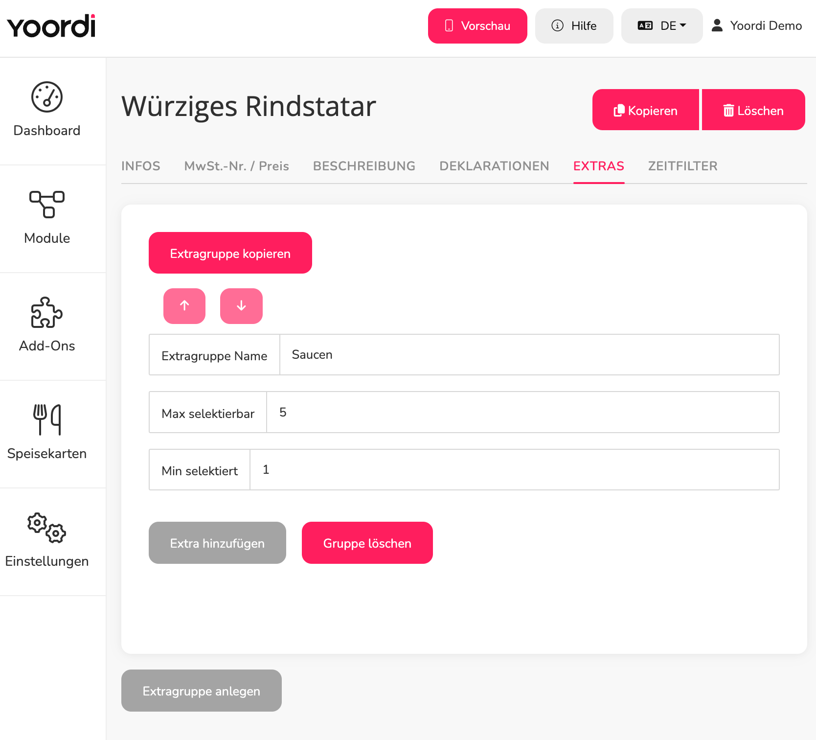This screenshot has width=816, height=740.
Task: Click the Max selektierbar field
Action: coord(523,412)
